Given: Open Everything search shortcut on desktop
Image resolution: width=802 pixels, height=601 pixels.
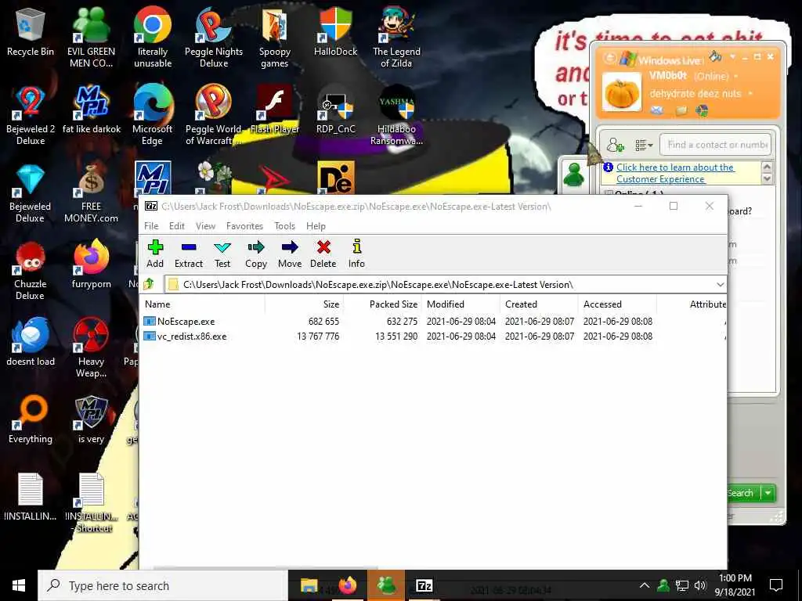Looking at the screenshot, I should tap(31, 420).
